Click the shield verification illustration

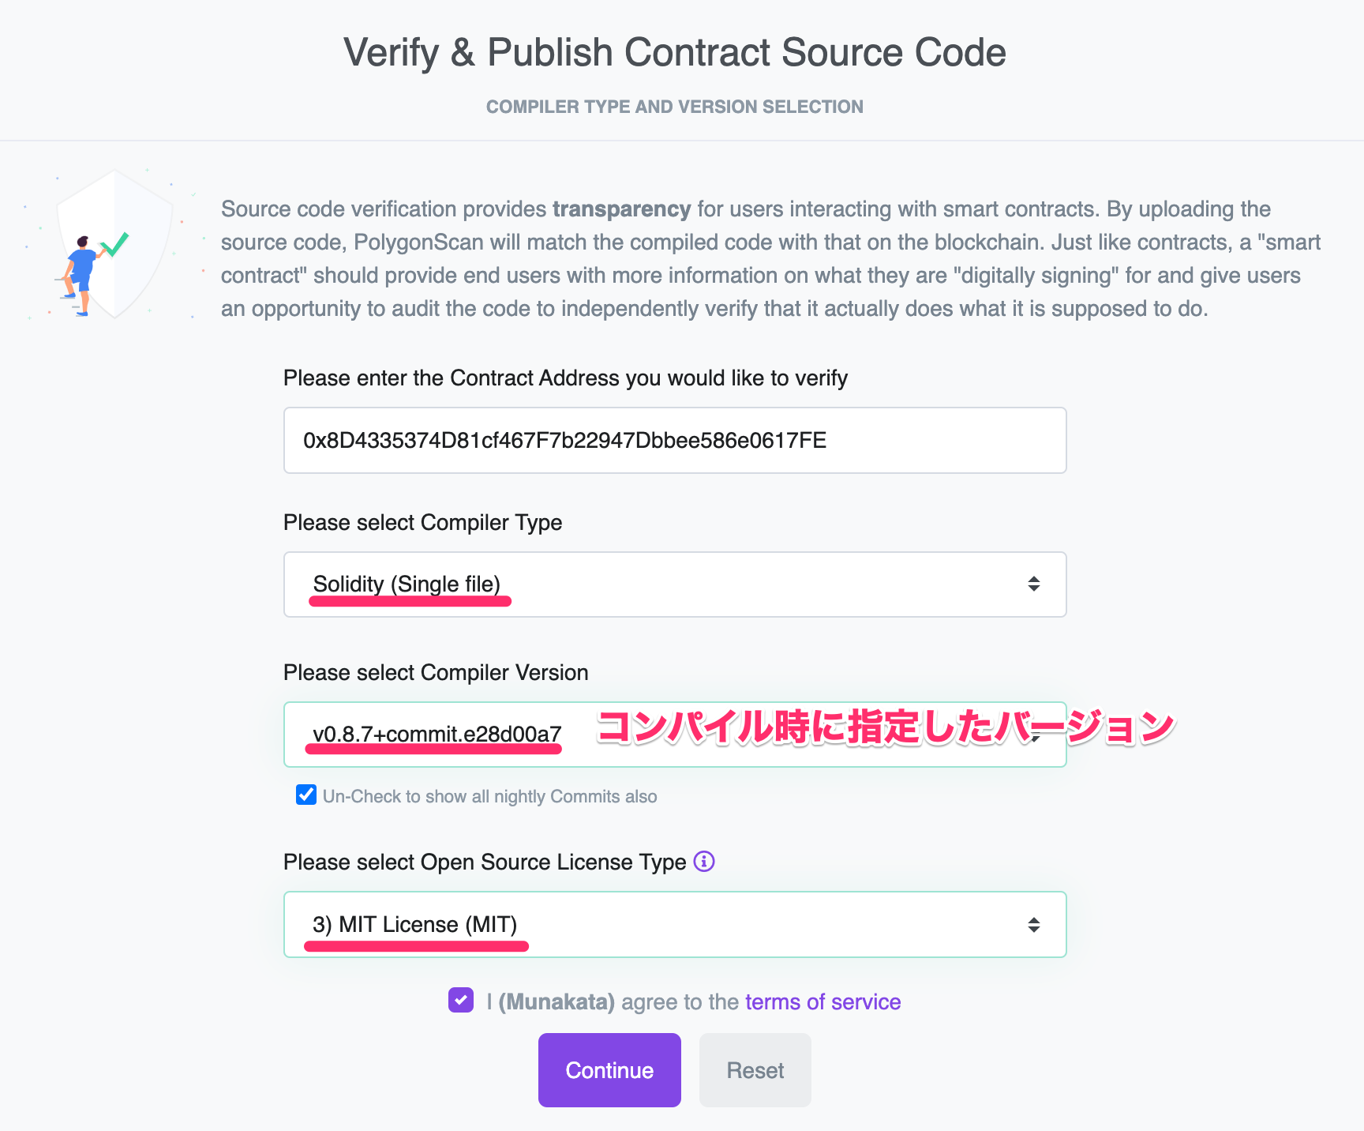pyautogui.click(x=112, y=243)
